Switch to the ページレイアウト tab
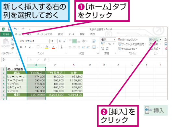The width and height of the screenshot is (195, 127). (x=45, y=34)
